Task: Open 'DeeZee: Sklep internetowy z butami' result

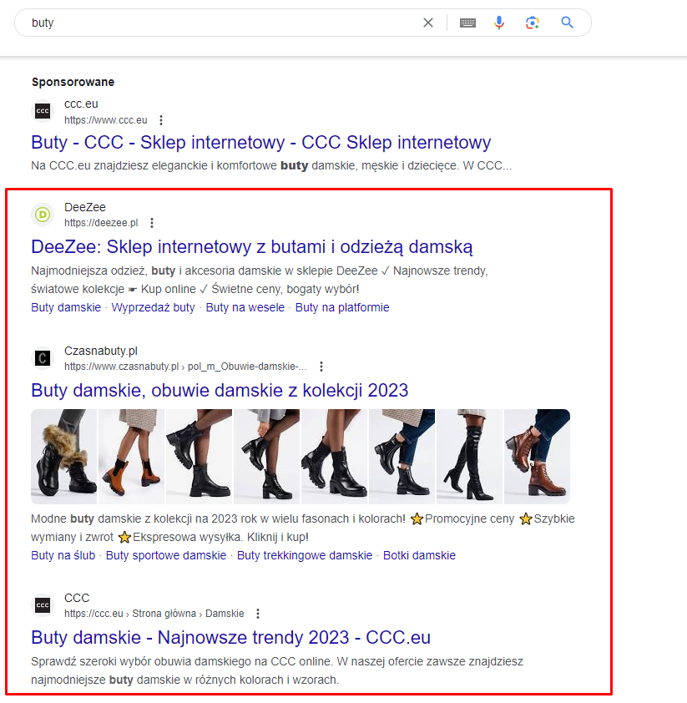Action: click(252, 247)
